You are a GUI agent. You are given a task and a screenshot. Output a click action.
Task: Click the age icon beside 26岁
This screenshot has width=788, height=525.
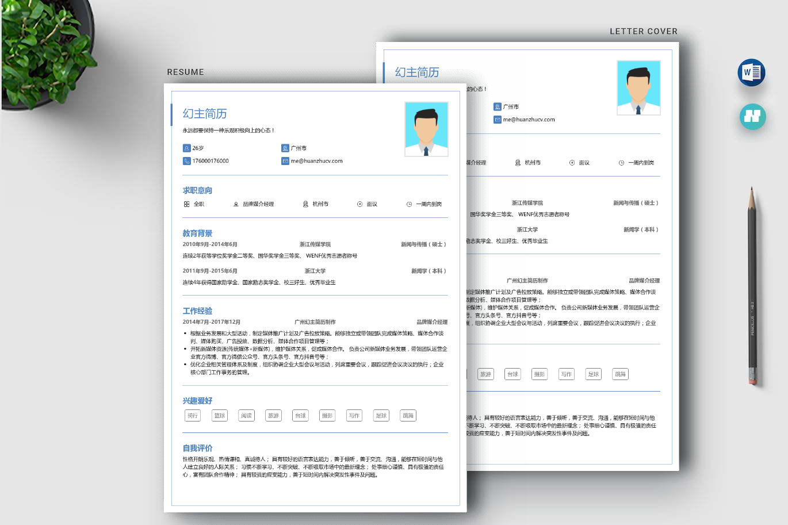tap(187, 148)
